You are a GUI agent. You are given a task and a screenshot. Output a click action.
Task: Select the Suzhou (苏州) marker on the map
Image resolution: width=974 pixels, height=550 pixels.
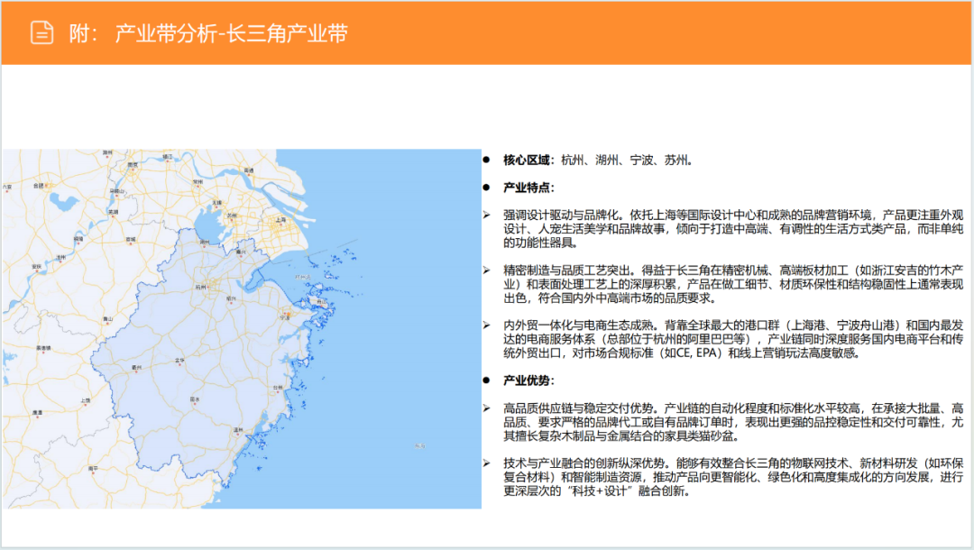coord(231,217)
